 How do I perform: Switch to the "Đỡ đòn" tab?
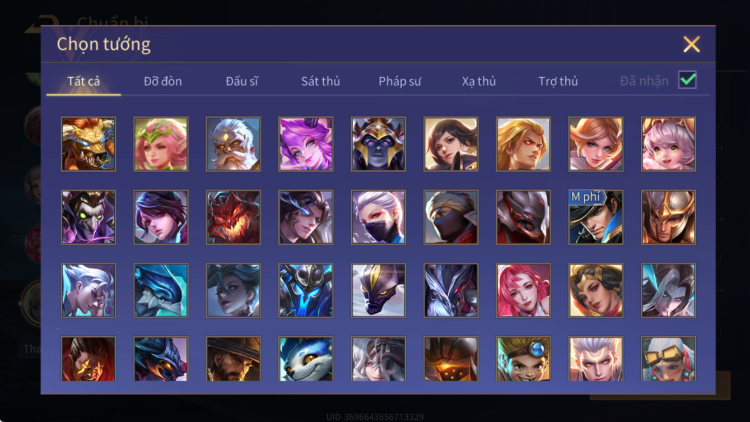pos(163,81)
